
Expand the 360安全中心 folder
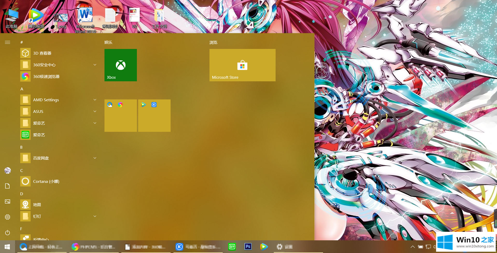click(58, 65)
